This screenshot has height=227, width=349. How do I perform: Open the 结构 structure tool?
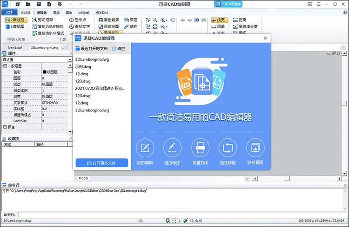pyautogui.click(x=131, y=26)
